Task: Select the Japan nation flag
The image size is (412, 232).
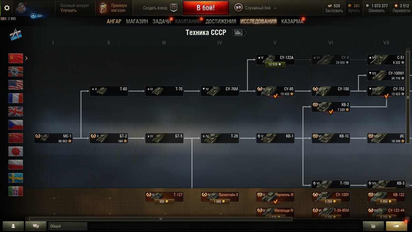Action: click(16, 151)
